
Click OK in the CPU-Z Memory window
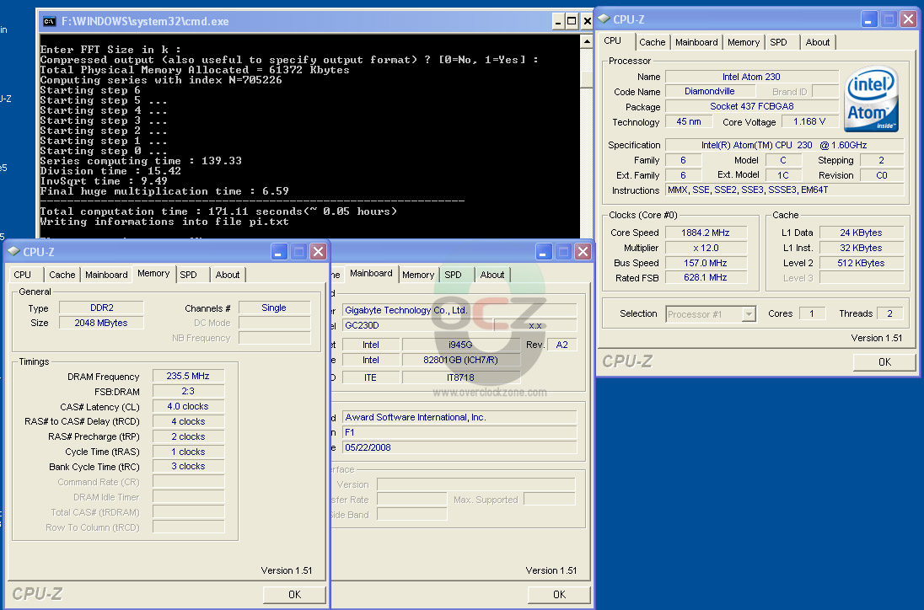point(294,595)
